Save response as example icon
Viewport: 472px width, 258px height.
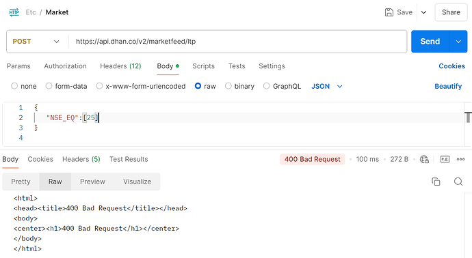(x=445, y=159)
